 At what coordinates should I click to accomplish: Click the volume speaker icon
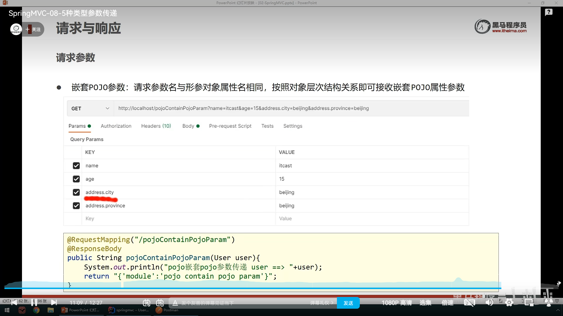(x=489, y=303)
